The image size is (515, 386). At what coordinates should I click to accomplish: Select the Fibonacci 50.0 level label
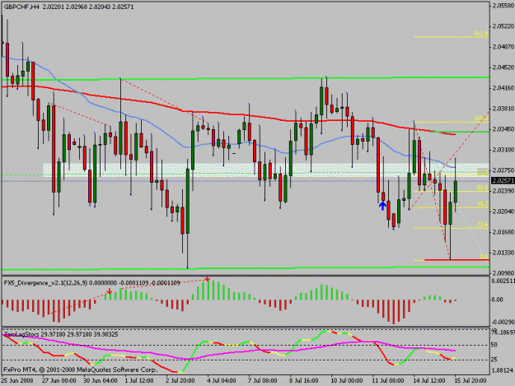482,188
